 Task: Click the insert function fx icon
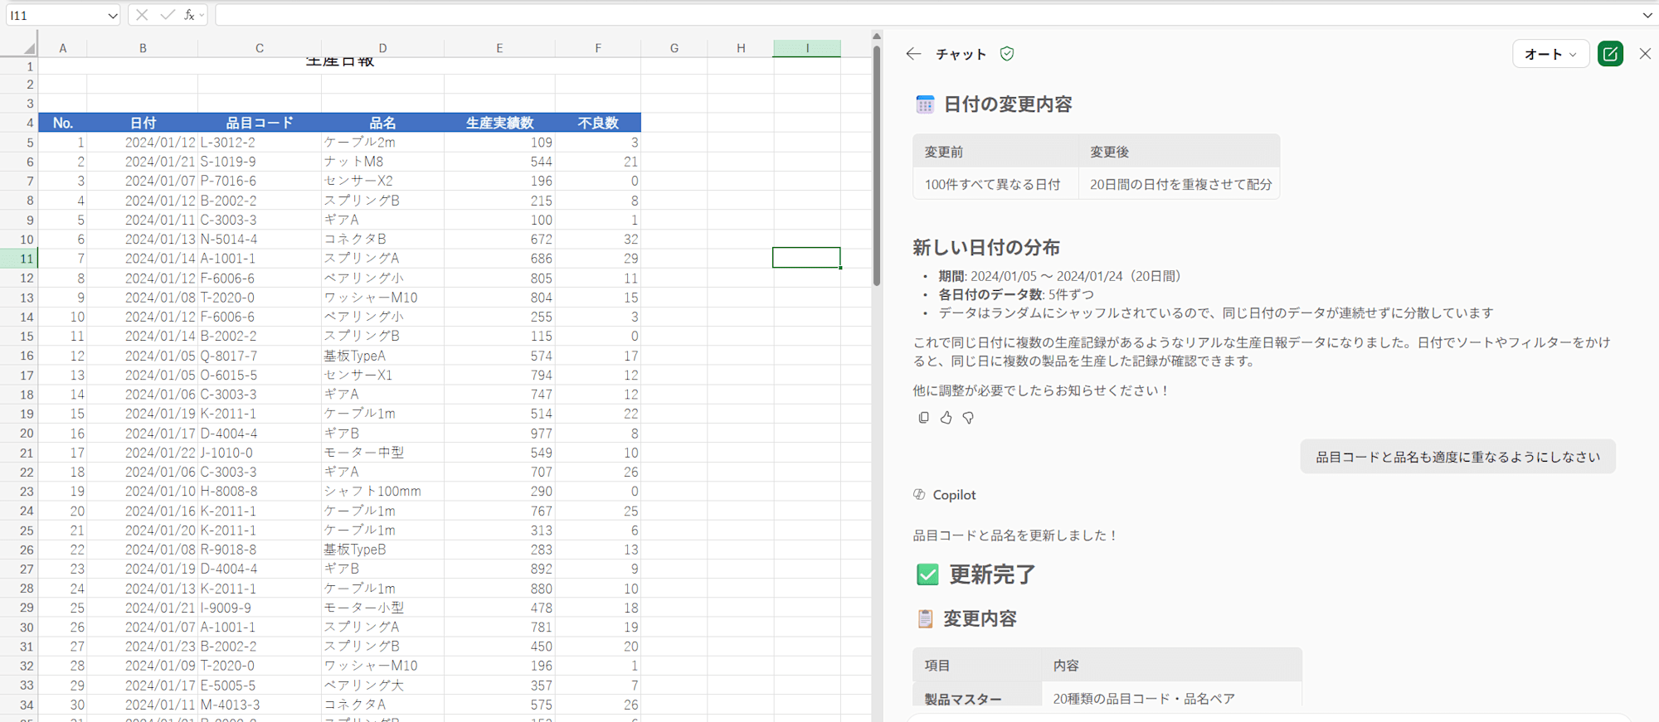[x=189, y=15]
